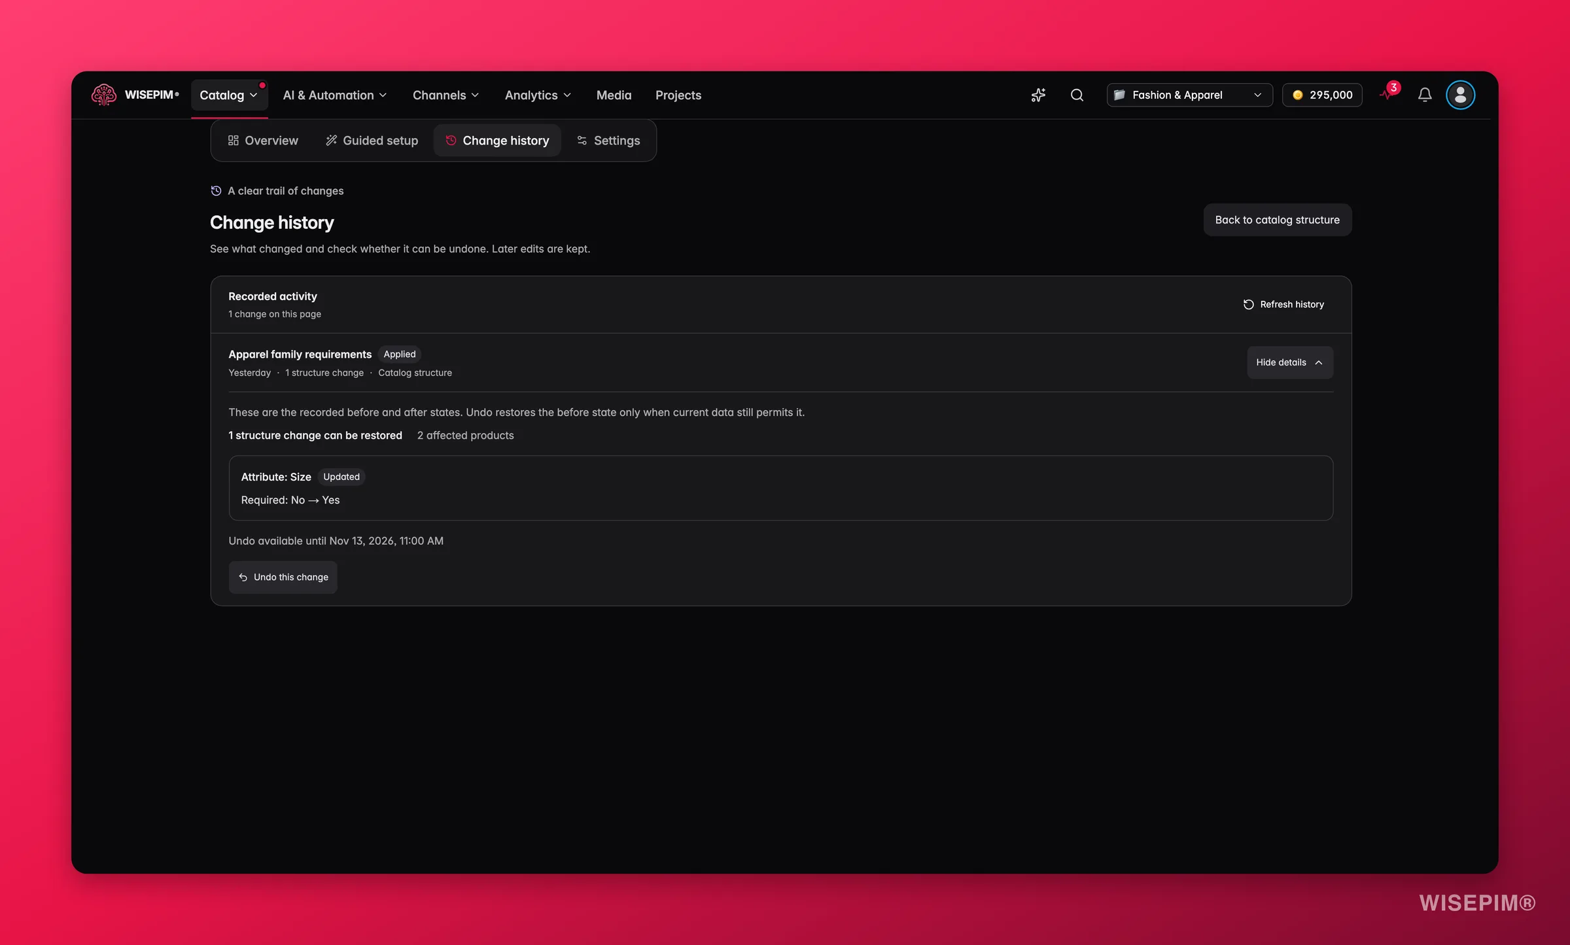The image size is (1570, 945).
Task: Click the Apparel family requirements title
Action: coord(300,354)
